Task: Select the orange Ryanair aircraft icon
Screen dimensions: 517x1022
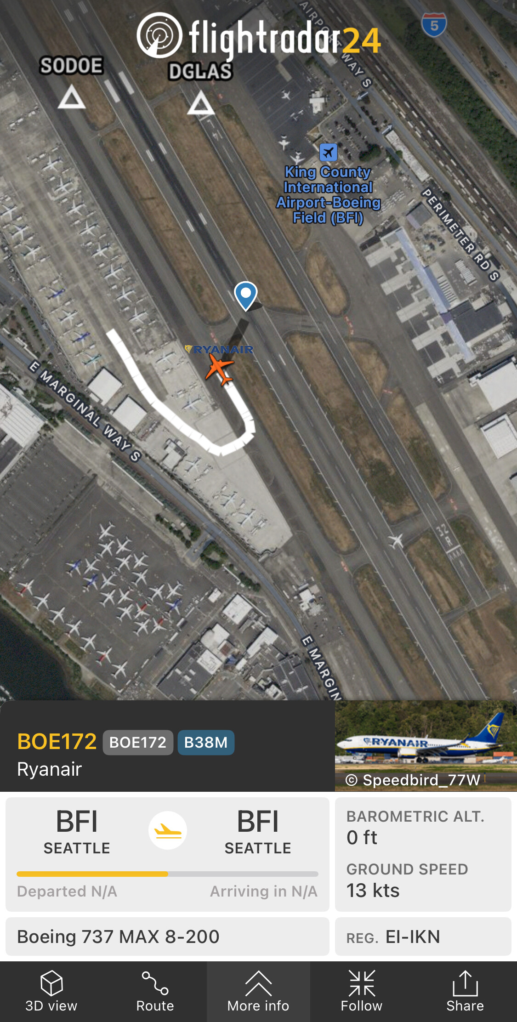Action: 220,370
